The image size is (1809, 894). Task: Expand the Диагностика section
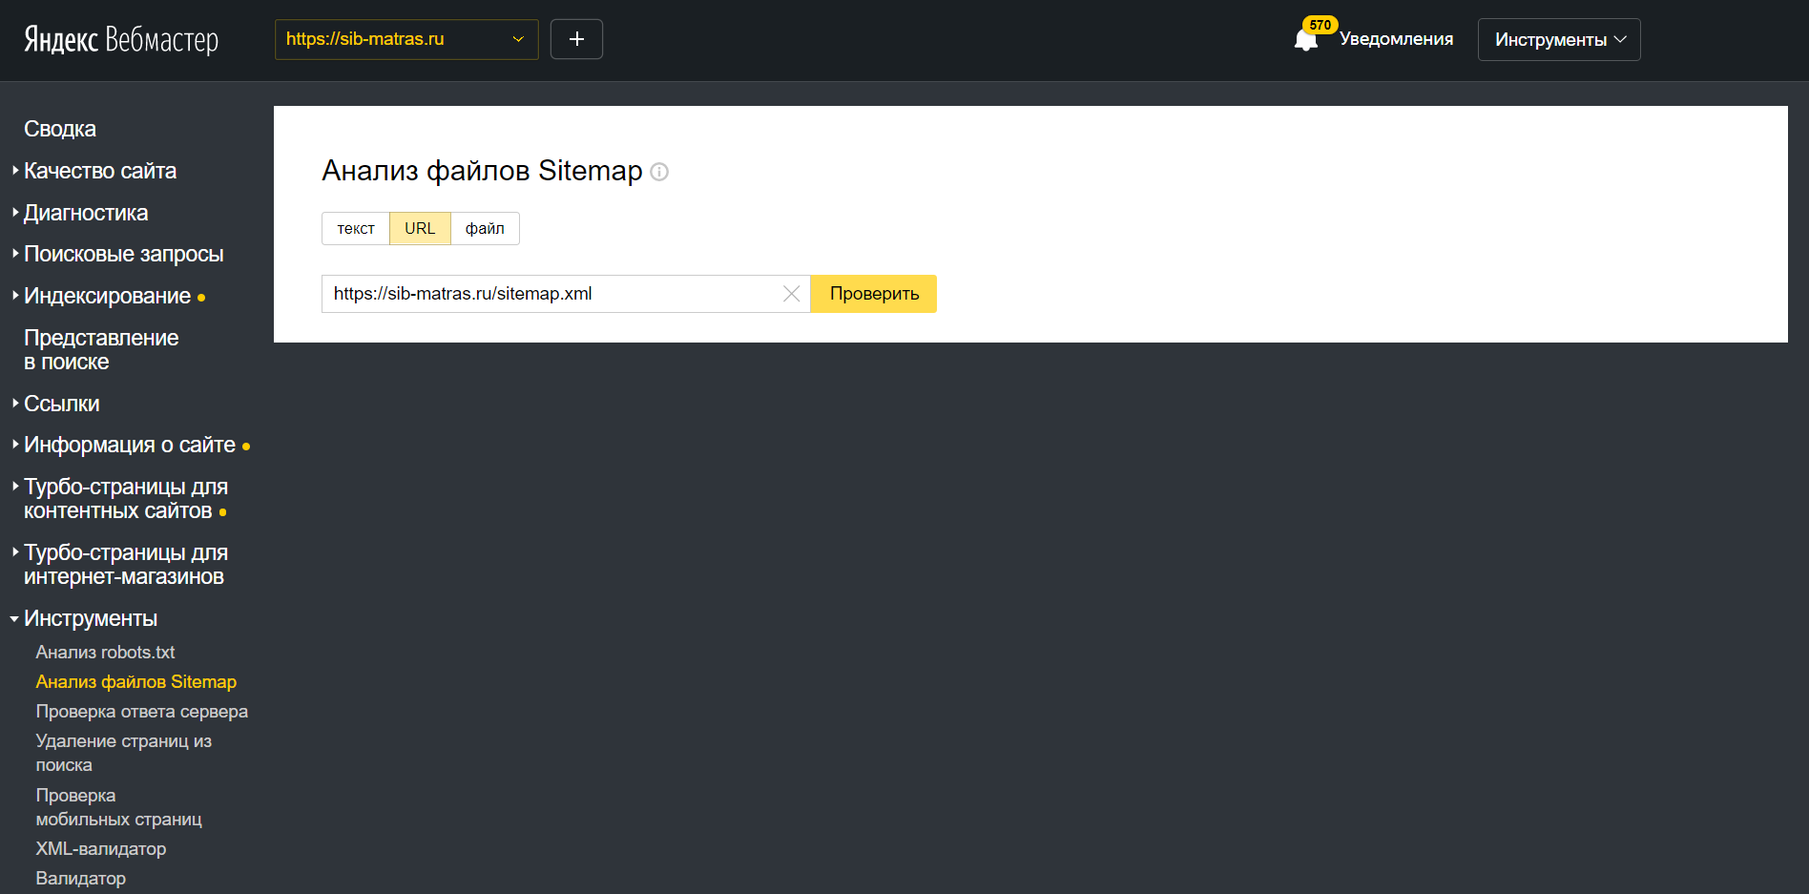85,213
